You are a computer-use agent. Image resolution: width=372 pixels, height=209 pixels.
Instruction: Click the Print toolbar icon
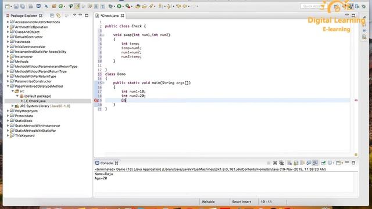tap(31, 6)
